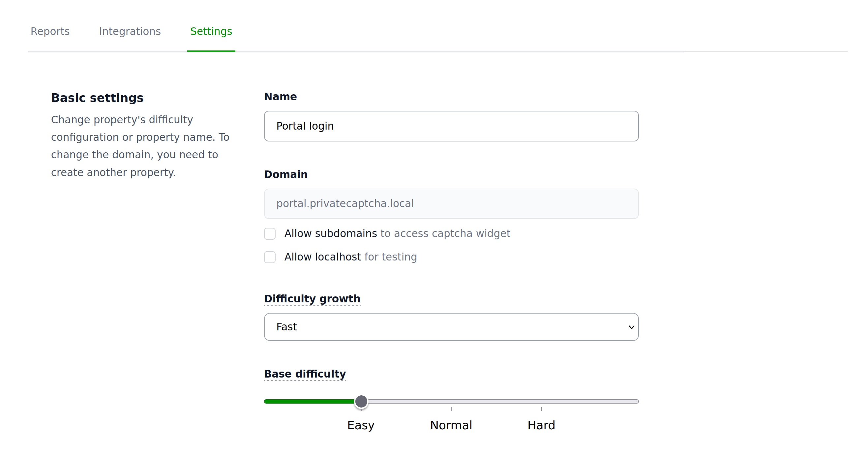Image resolution: width=867 pixels, height=457 pixels.
Task: Set slider to the Hard tick mark
Action: (541, 401)
